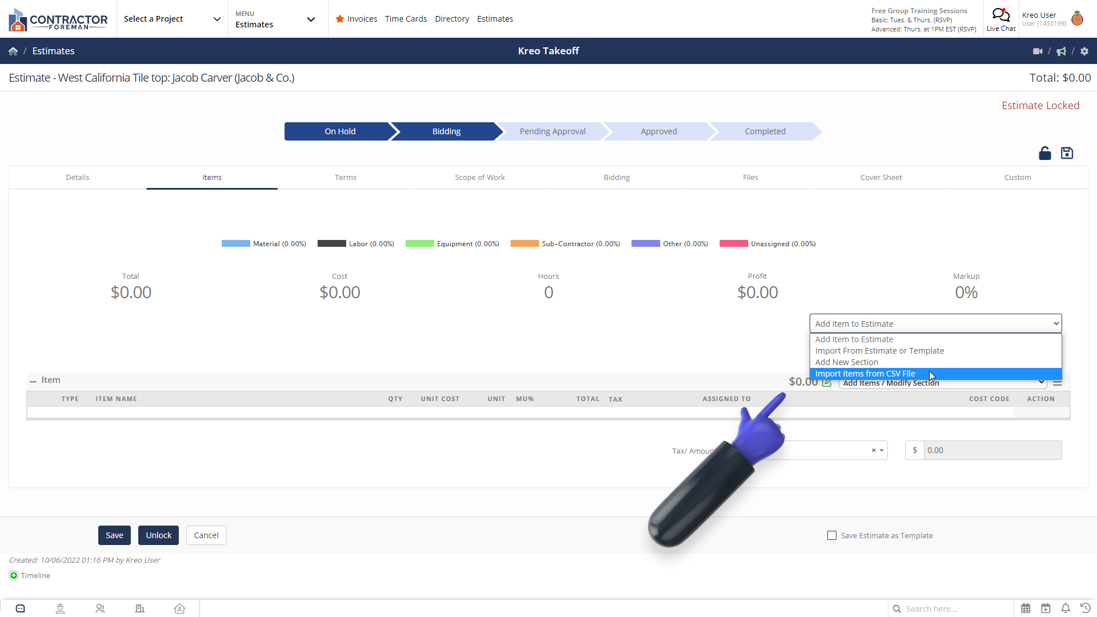Click the Add Item to Estimate combo box
This screenshot has height=617, width=1097.
(x=935, y=324)
